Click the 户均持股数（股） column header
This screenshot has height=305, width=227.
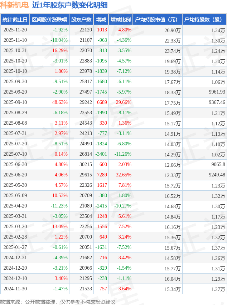pyautogui.click(x=204, y=20)
